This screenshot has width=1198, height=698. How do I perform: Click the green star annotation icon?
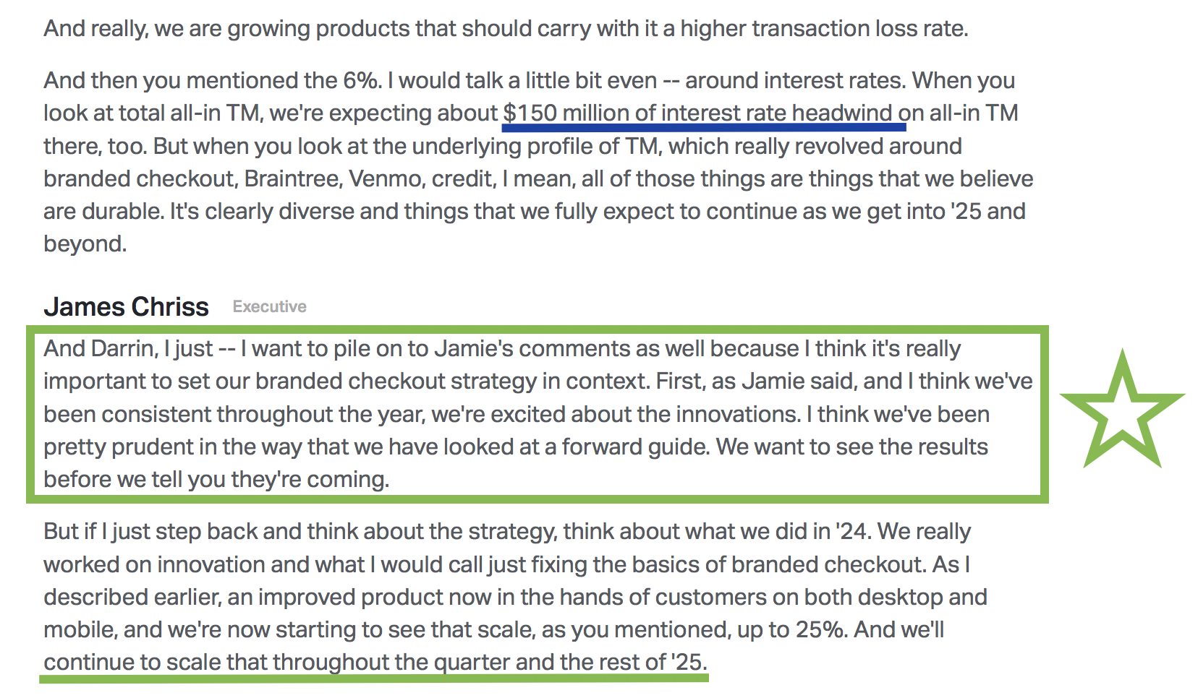click(1122, 410)
